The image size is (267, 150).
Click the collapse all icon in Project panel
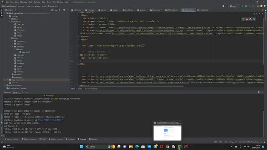(x=60, y=10)
